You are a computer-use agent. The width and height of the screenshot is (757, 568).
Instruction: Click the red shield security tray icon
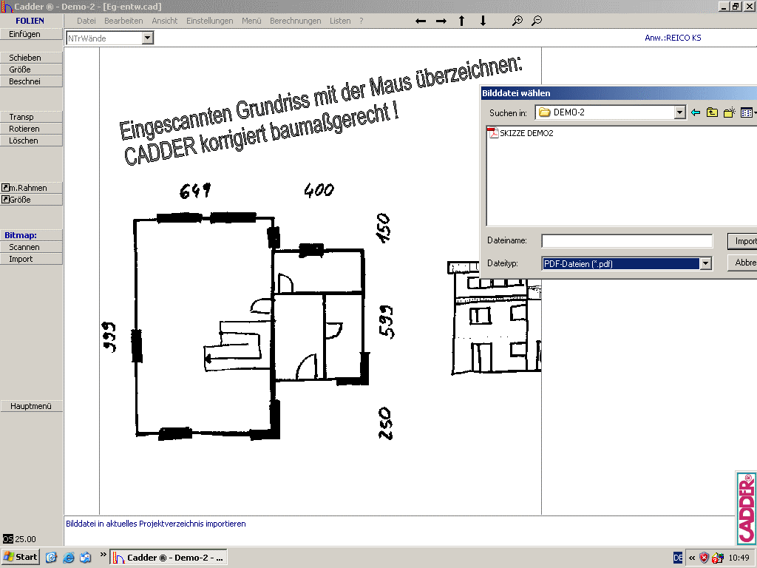click(705, 558)
